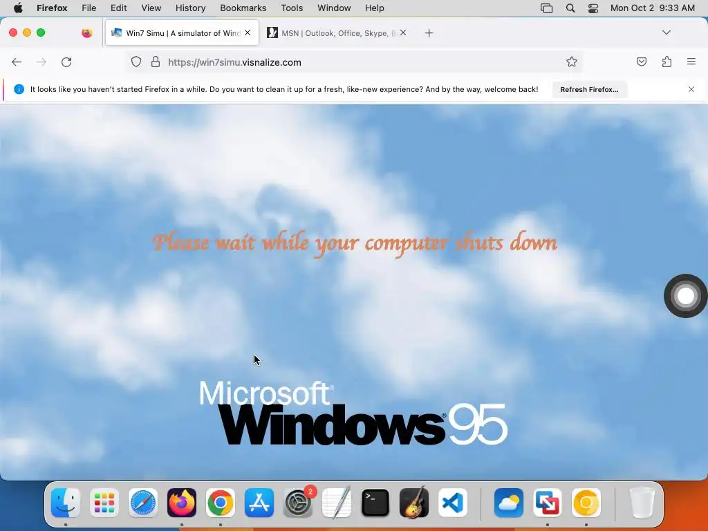Open the tracking protection shield icon
This screenshot has width=708, height=531.
coord(136,62)
